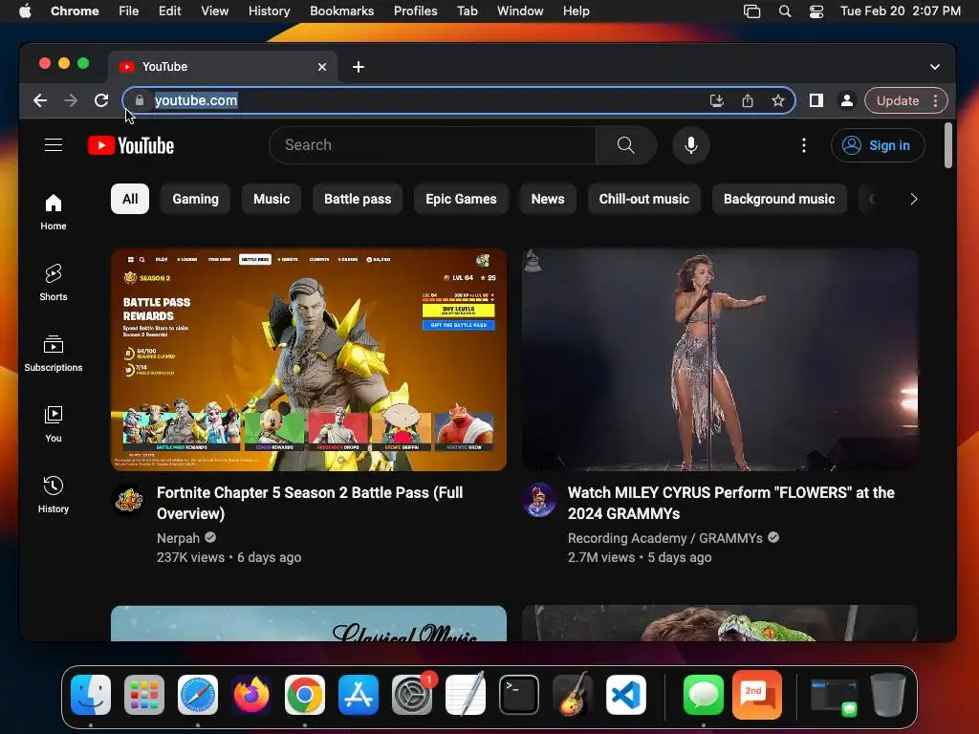This screenshot has width=979, height=734.
Task: Open the Bookmarks menu in menu bar
Action: coord(342,11)
